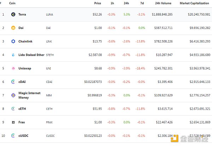
Task: Click cUSDC price $0.02250123
Action: coord(93,136)
